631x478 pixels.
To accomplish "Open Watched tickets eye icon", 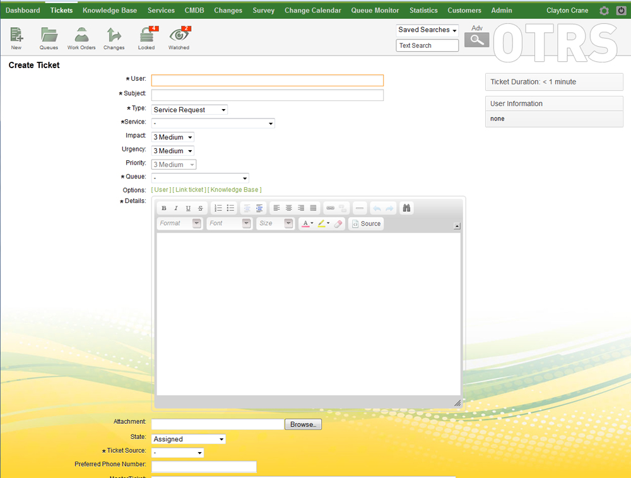I will pyautogui.click(x=179, y=36).
